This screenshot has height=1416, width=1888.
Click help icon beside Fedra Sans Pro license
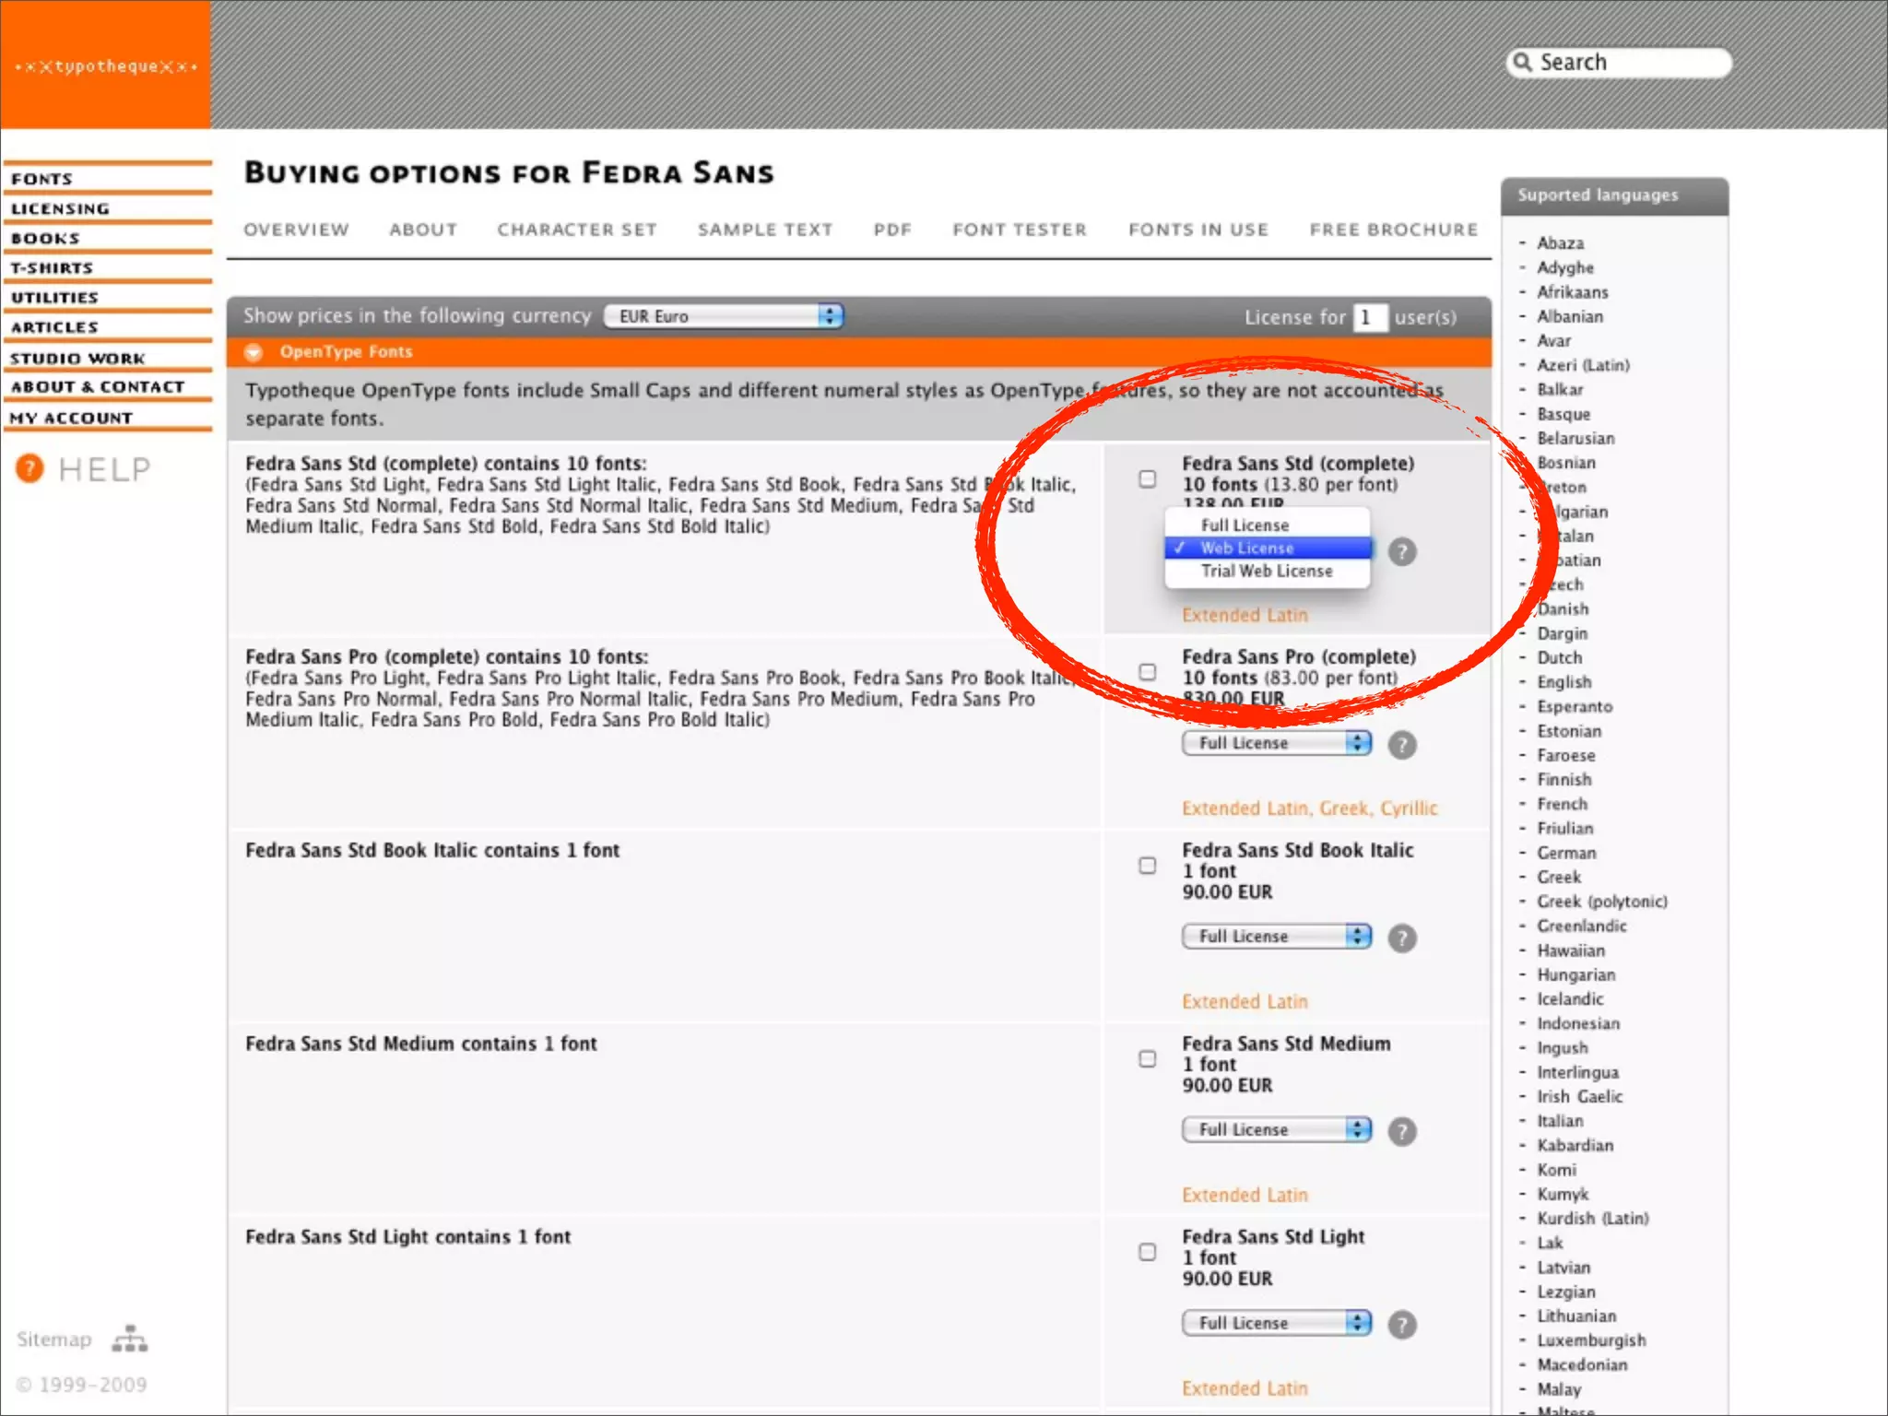(1402, 745)
